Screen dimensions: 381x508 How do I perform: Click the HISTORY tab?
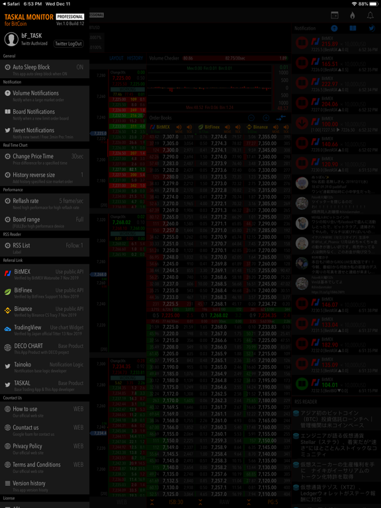coord(135,58)
